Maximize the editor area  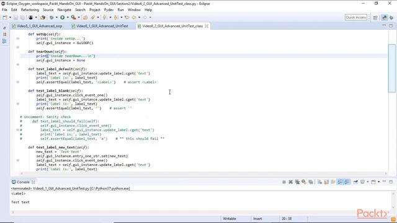click(391, 26)
